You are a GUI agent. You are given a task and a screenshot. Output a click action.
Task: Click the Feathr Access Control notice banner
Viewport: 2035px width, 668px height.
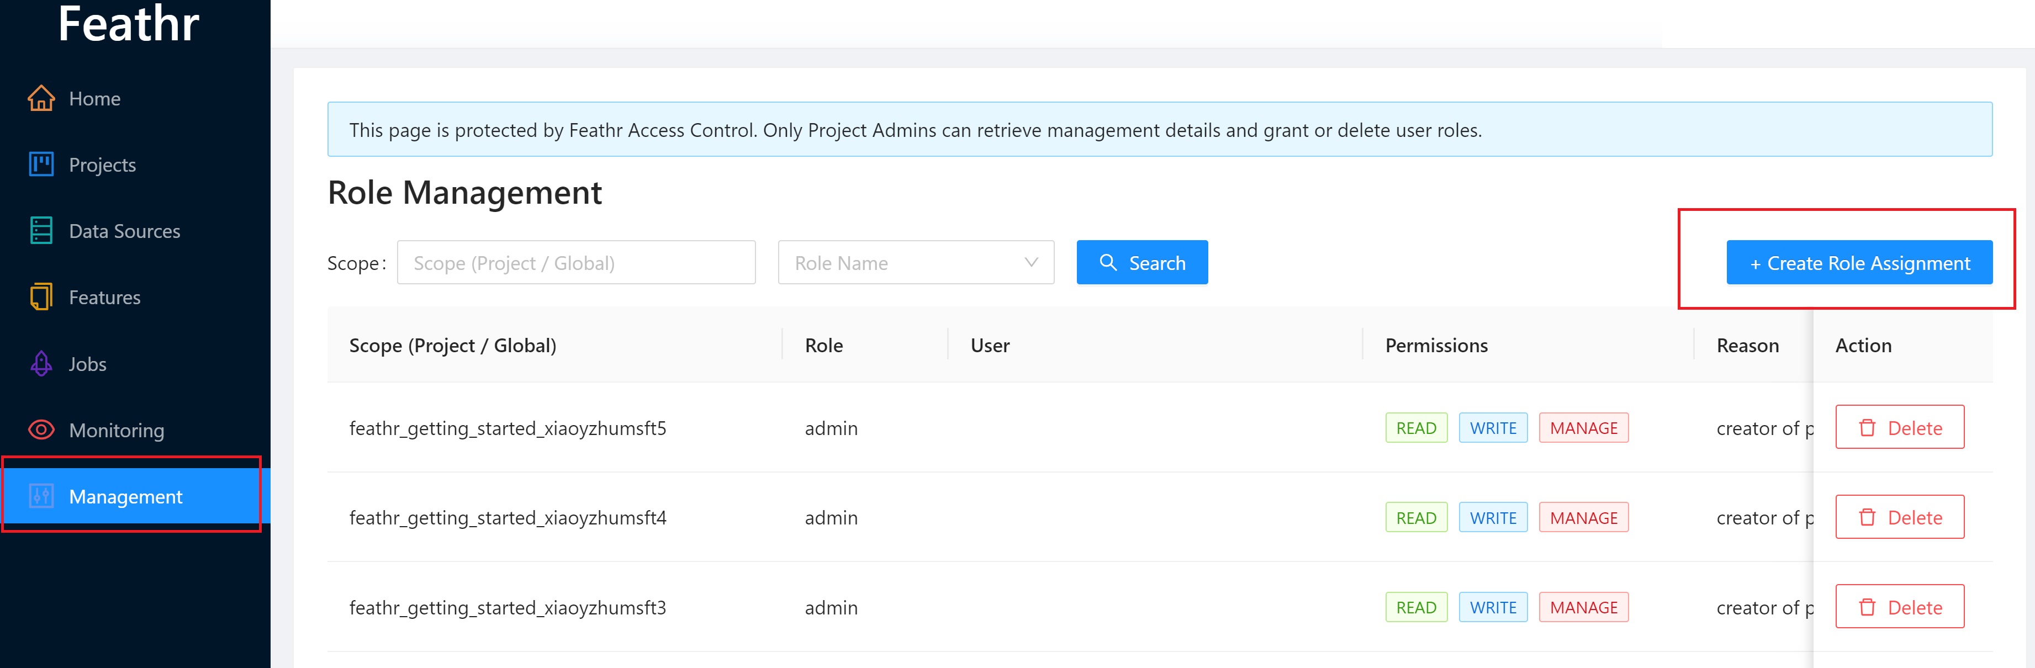1160,129
